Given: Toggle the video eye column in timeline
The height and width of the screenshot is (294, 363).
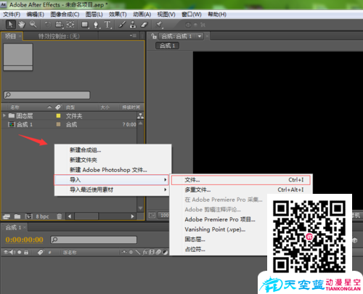Looking at the screenshot, I should pyautogui.click(x=6, y=253).
